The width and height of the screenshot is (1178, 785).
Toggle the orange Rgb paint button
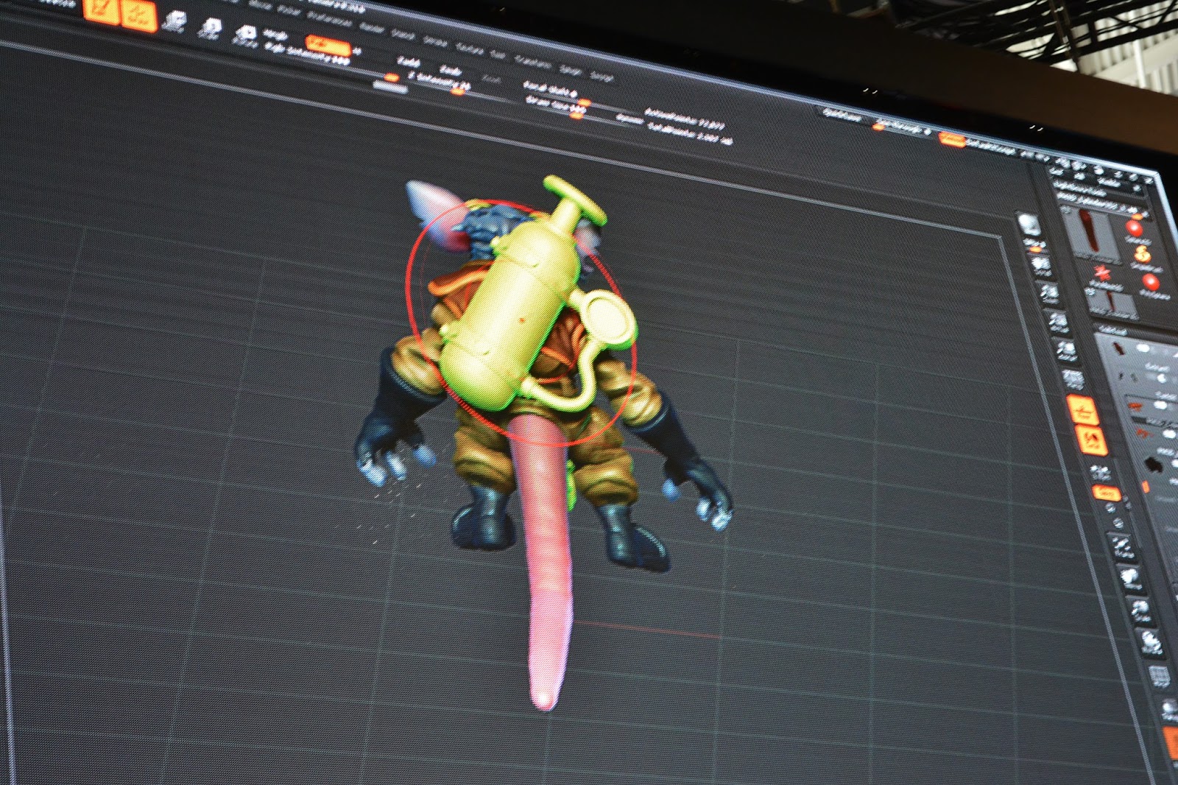(x=327, y=44)
